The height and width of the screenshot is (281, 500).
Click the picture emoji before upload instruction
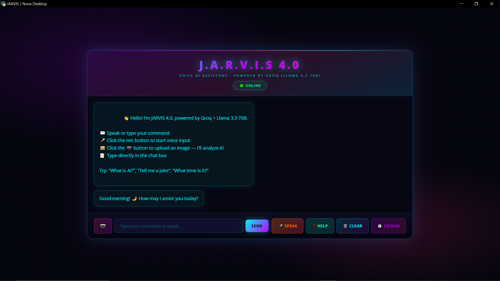tap(103, 148)
